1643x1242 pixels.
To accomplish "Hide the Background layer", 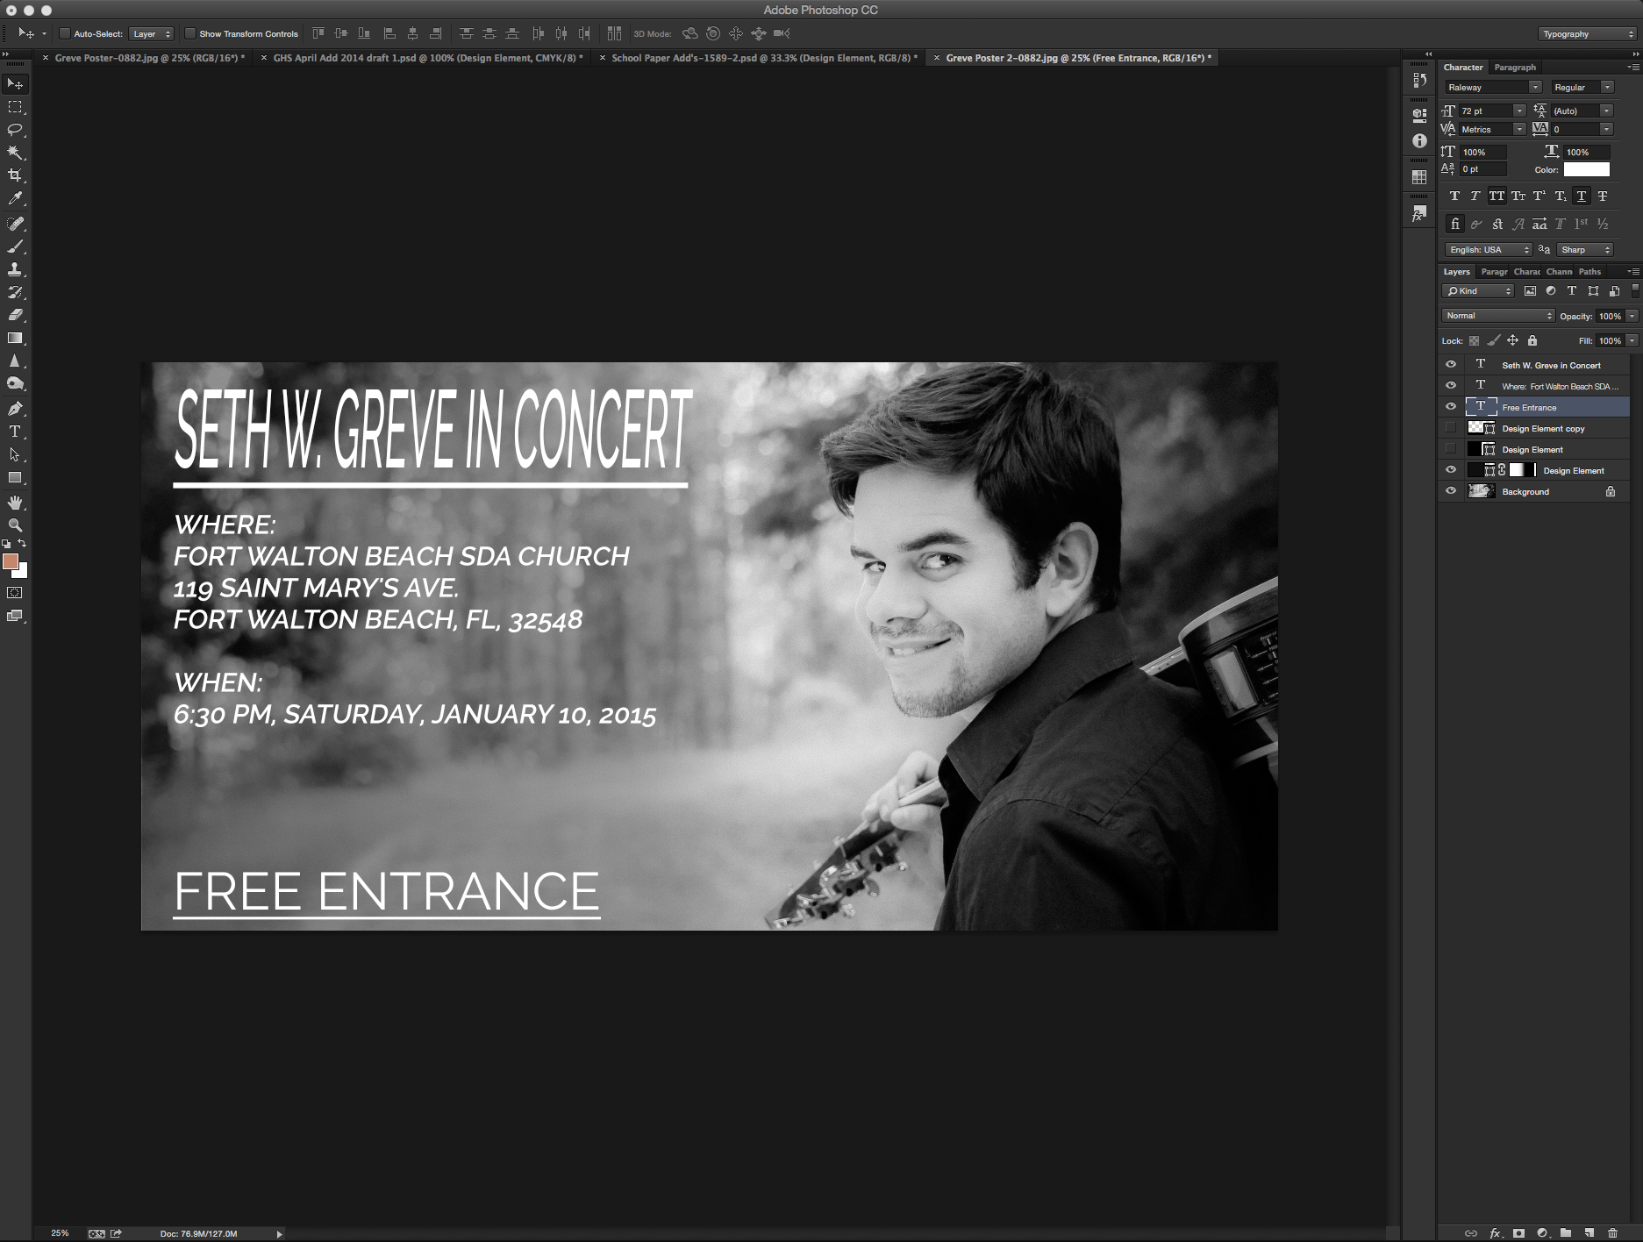I will click(1451, 491).
